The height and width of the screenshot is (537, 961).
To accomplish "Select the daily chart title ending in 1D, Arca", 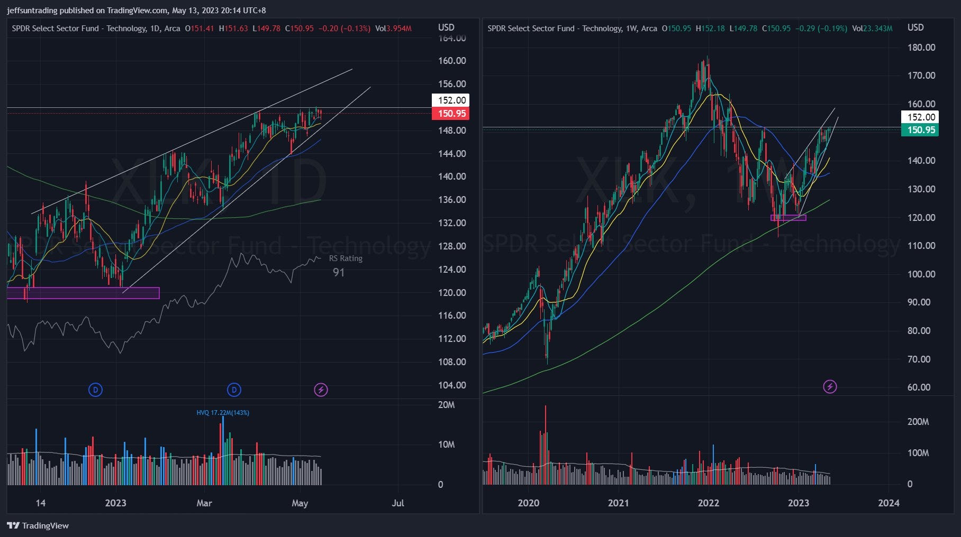I will pos(96,29).
